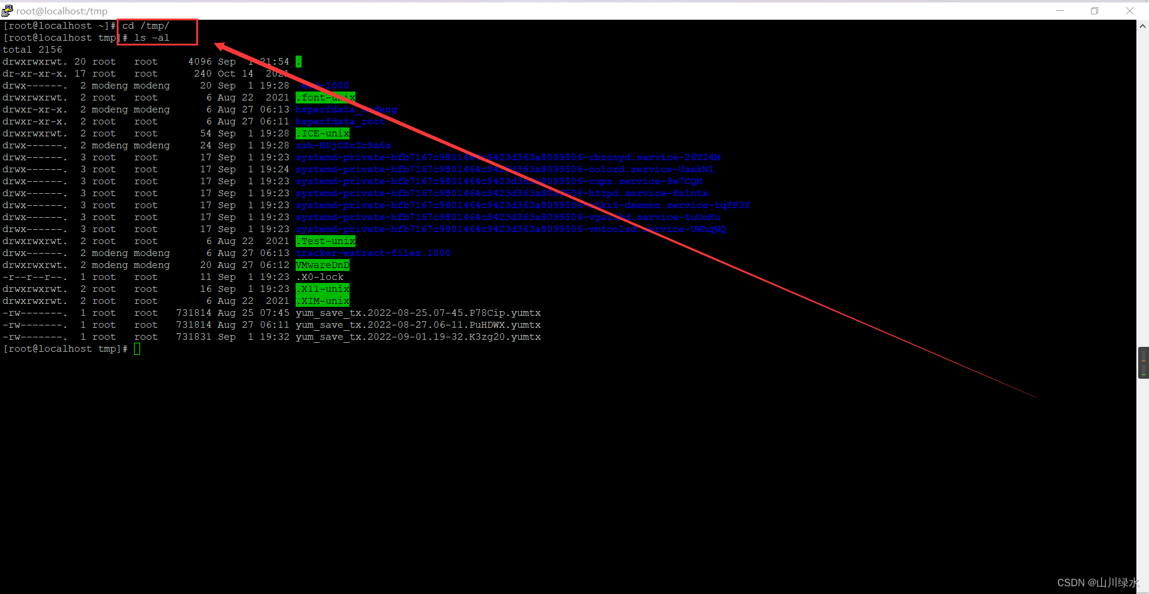Click the yum_save_tx.2022-08-27 file name
1149x594 pixels.
point(418,325)
